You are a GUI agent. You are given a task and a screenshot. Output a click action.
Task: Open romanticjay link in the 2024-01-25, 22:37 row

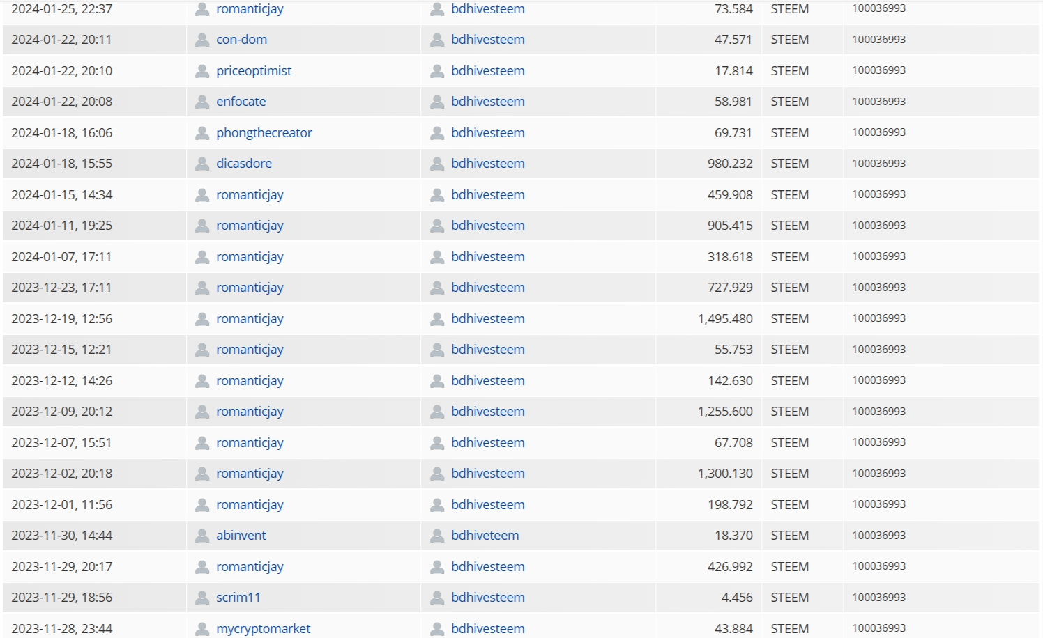click(250, 9)
